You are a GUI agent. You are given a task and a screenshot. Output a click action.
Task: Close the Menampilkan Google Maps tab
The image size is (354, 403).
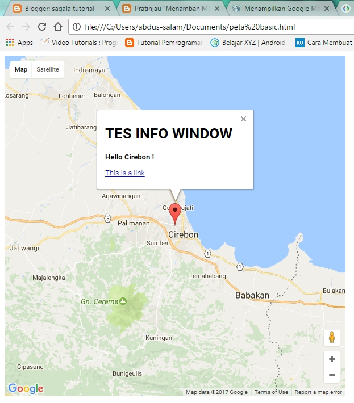click(x=327, y=9)
